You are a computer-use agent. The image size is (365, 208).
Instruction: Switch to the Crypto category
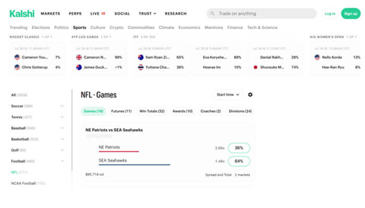(116, 28)
